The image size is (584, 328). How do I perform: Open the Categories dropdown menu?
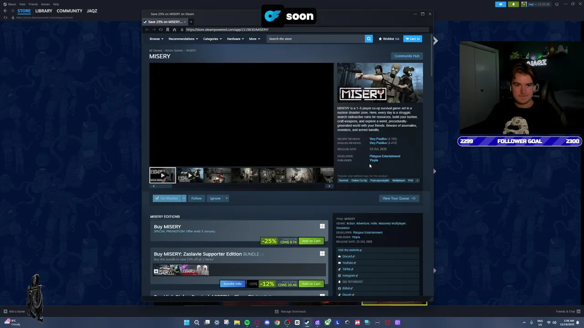coord(212,39)
